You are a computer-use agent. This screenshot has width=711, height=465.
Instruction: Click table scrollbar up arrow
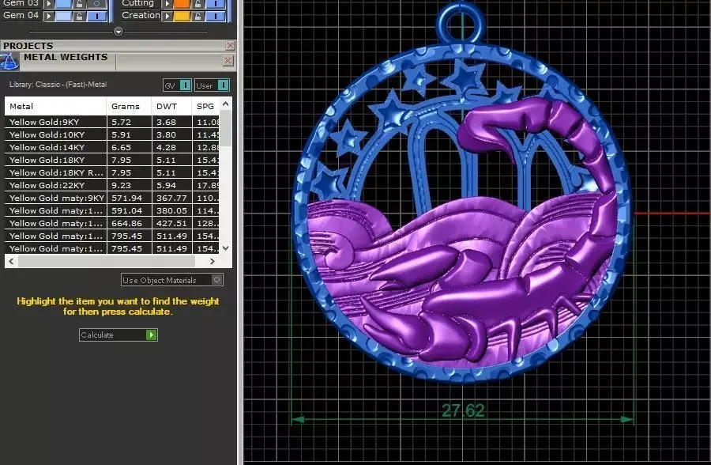226,104
